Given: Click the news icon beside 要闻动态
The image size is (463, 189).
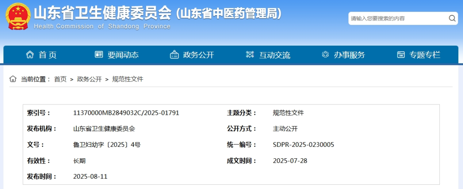Looking at the screenshot, I should [x=99, y=54].
